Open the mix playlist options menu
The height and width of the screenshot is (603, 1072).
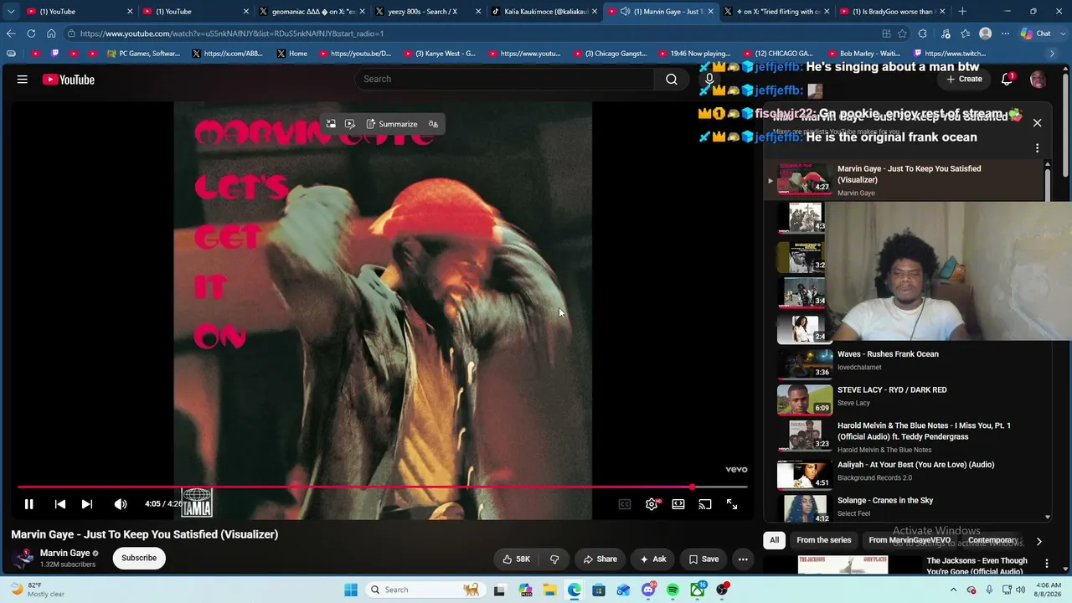[x=1037, y=148]
